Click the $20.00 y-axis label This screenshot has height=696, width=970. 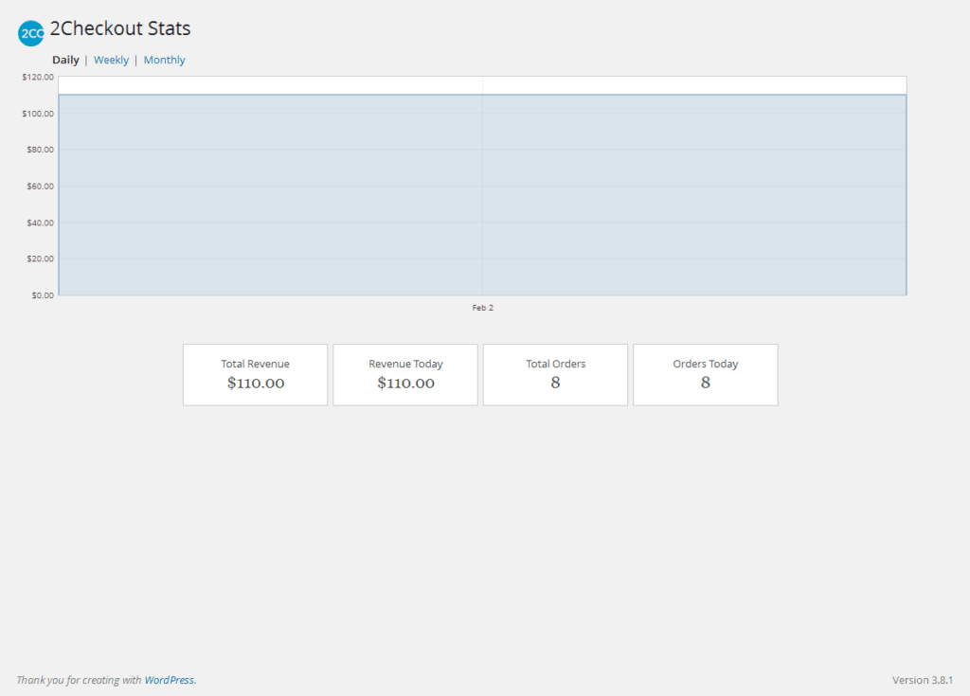[40, 259]
